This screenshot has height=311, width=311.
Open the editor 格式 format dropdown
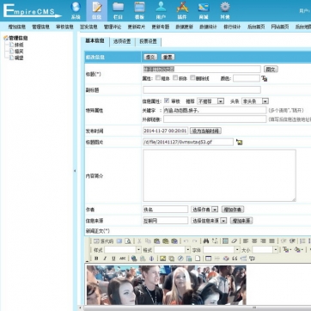tap(172, 250)
